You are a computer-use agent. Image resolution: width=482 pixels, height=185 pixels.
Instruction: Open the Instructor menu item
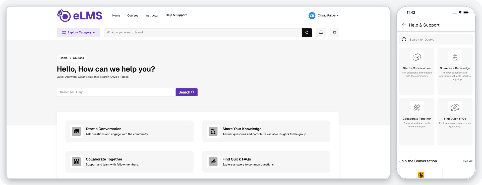152,16
